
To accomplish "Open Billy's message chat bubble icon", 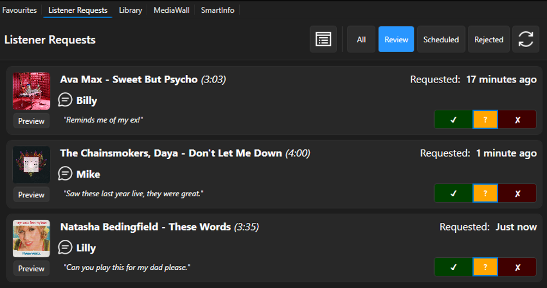I will click(x=65, y=100).
